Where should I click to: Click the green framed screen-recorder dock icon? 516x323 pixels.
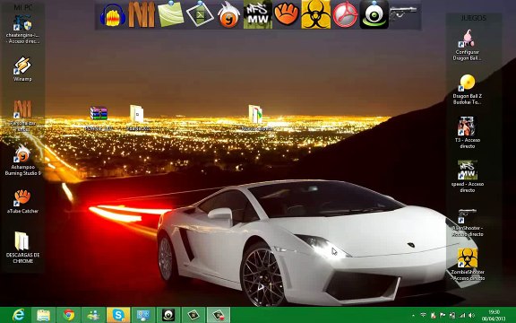pos(200,14)
